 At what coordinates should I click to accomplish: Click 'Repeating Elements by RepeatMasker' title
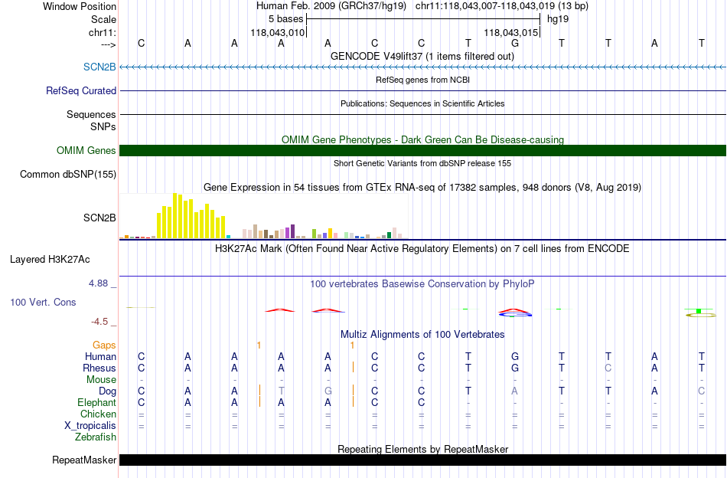point(423,449)
